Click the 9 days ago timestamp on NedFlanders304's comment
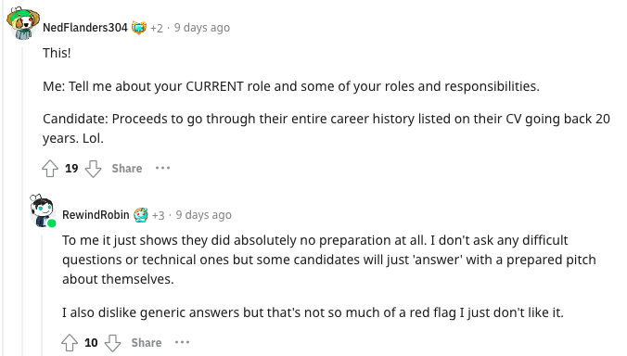Viewport: 627px width, 356px height. [202, 28]
